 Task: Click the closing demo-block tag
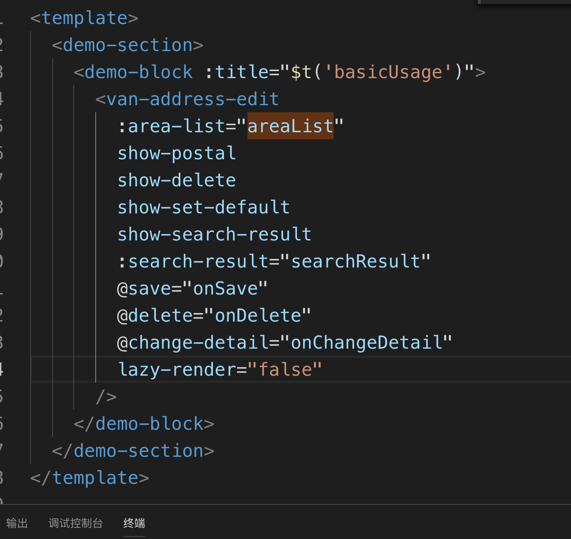pyautogui.click(x=152, y=423)
